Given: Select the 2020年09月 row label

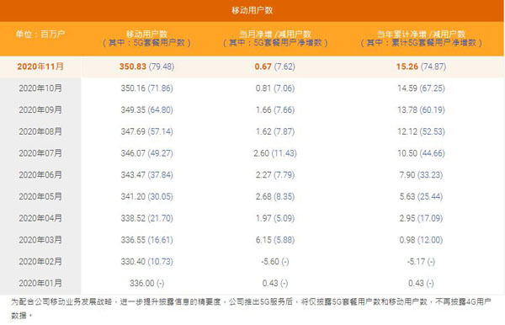Looking at the screenshot, I should click(x=40, y=109).
